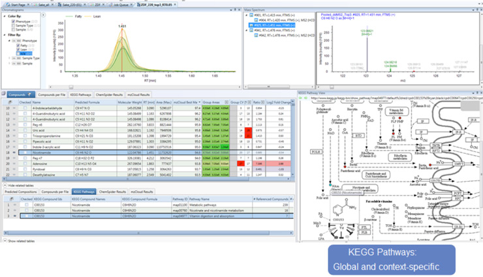The height and width of the screenshot is (277, 483).
Task: Check the checkbox for Adenosine row
Action: (x=25, y=164)
